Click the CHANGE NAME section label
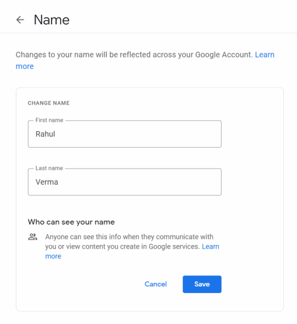The height and width of the screenshot is (324, 297). point(49,103)
